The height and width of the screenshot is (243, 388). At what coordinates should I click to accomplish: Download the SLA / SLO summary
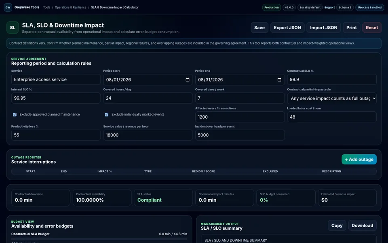pos(362,226)
